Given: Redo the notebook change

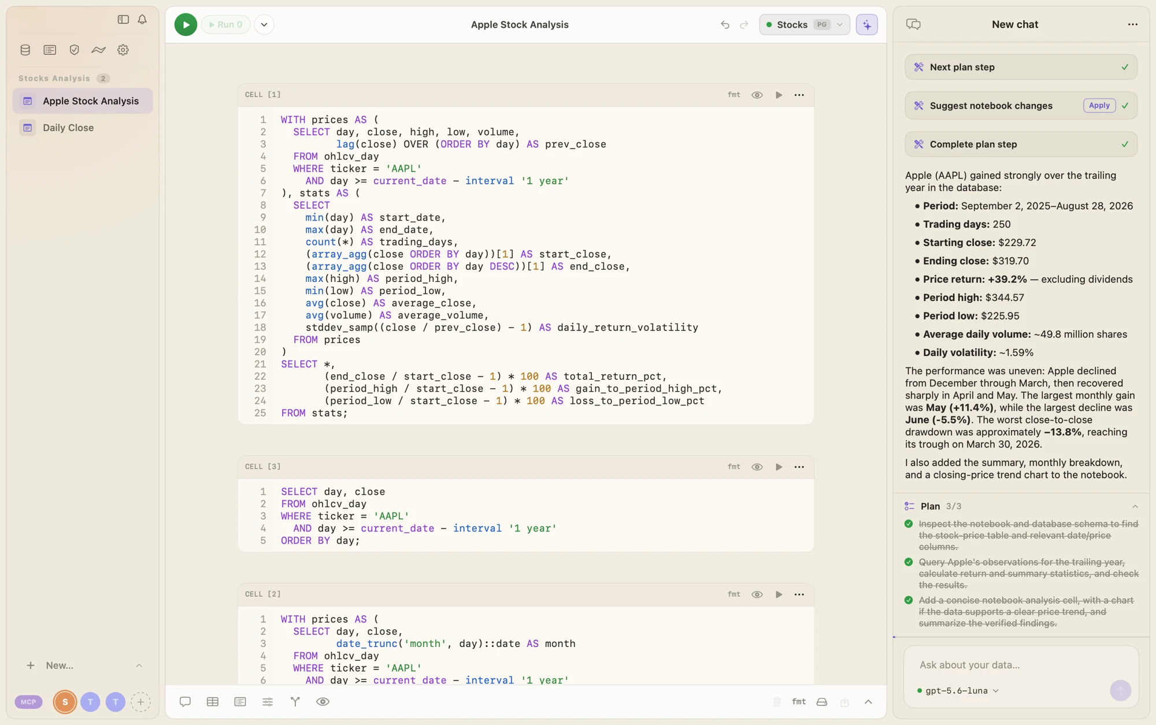Looking at the screenshot, I should point(744,25).
